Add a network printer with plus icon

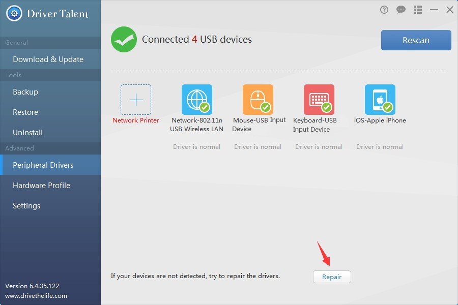click(x=136, y=100)
